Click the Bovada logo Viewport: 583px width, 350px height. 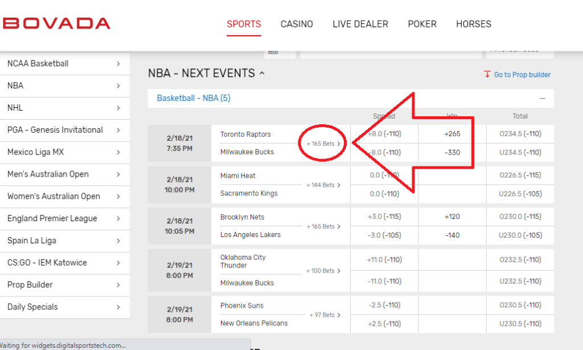(x=56, y=23)
